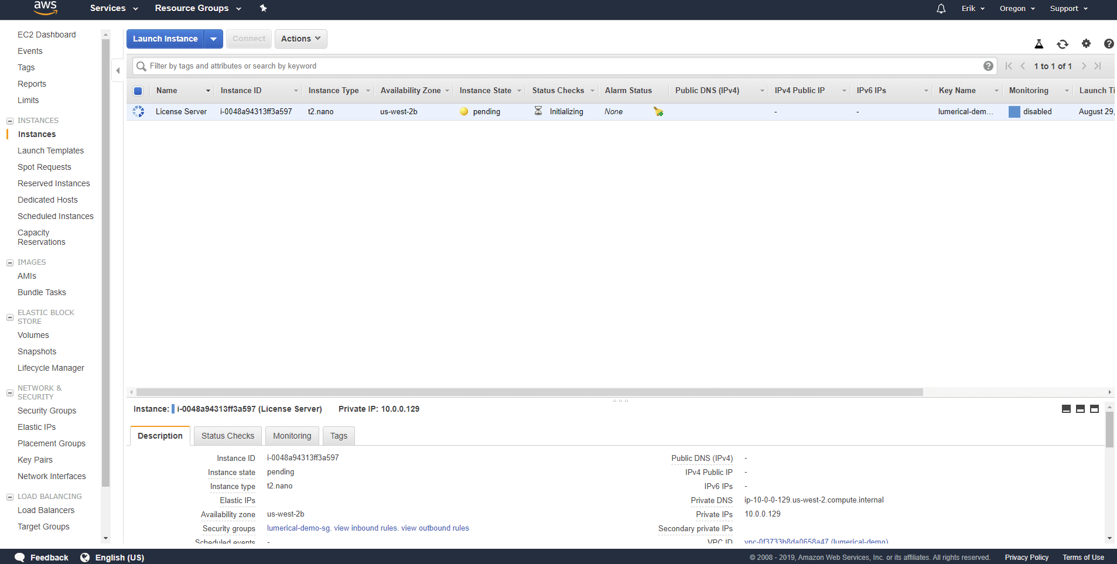Viewport: 1117px width, 564px height.
Task: Minimize the details pane layout icon
Action: 1066,409
